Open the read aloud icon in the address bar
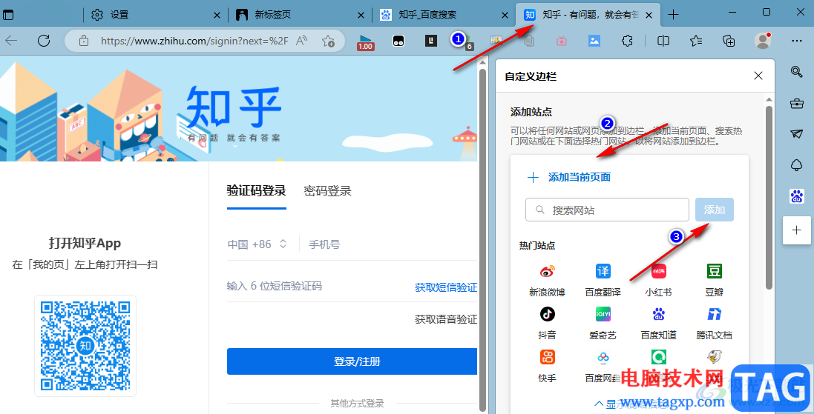814x414 pixels. 301,41
